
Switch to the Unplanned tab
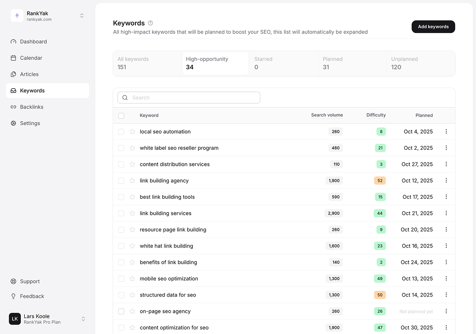click(420, 63)
